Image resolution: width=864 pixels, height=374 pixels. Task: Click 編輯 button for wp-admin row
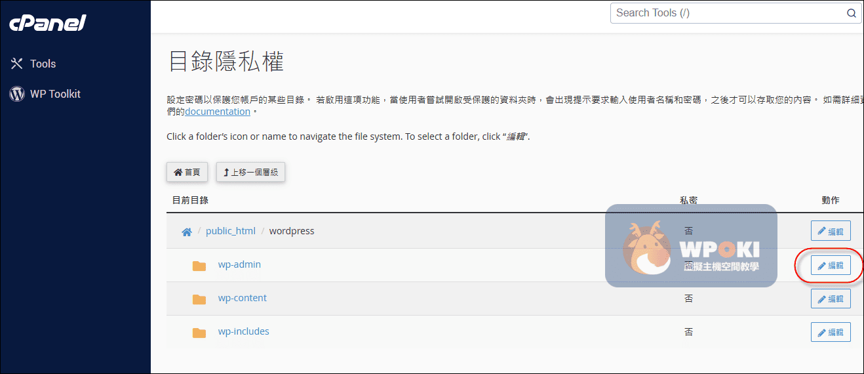[831, 266]
